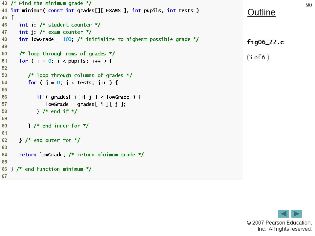
Task: Click the "loop through columns of grades" comment
Action: coord(80,75)
